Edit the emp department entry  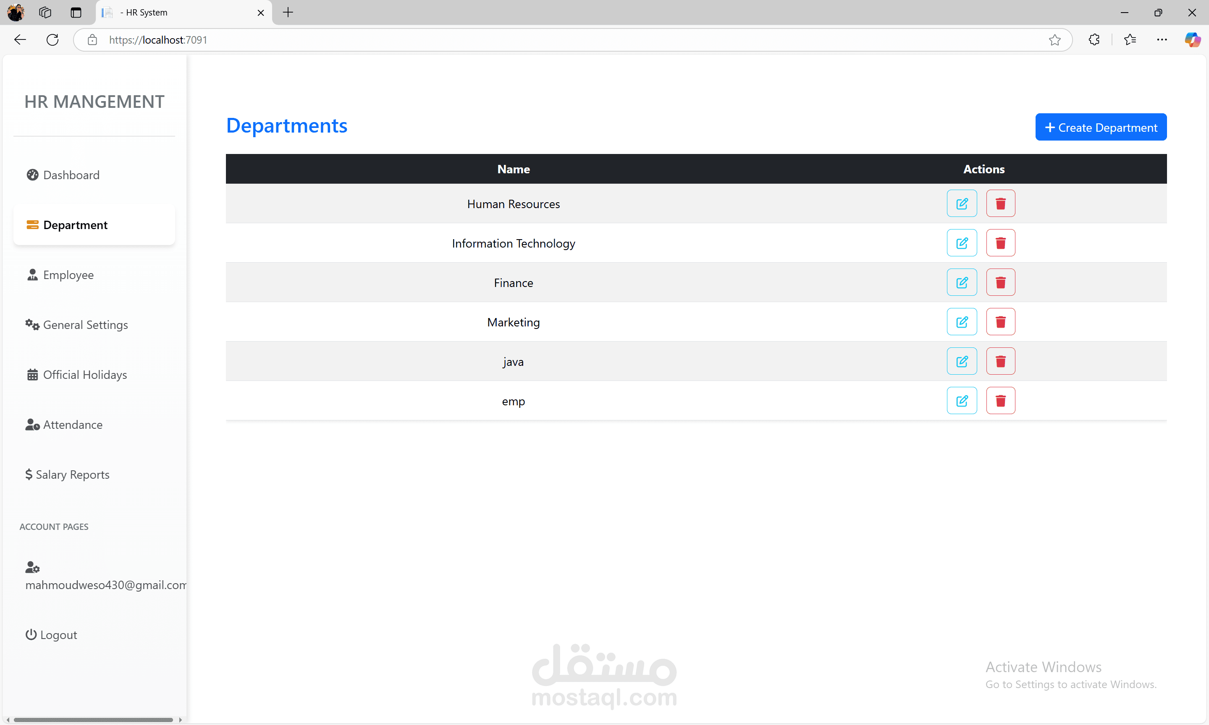coord(962,400)
